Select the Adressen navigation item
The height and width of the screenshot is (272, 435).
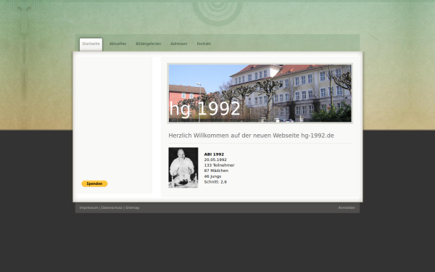(179, 44)
